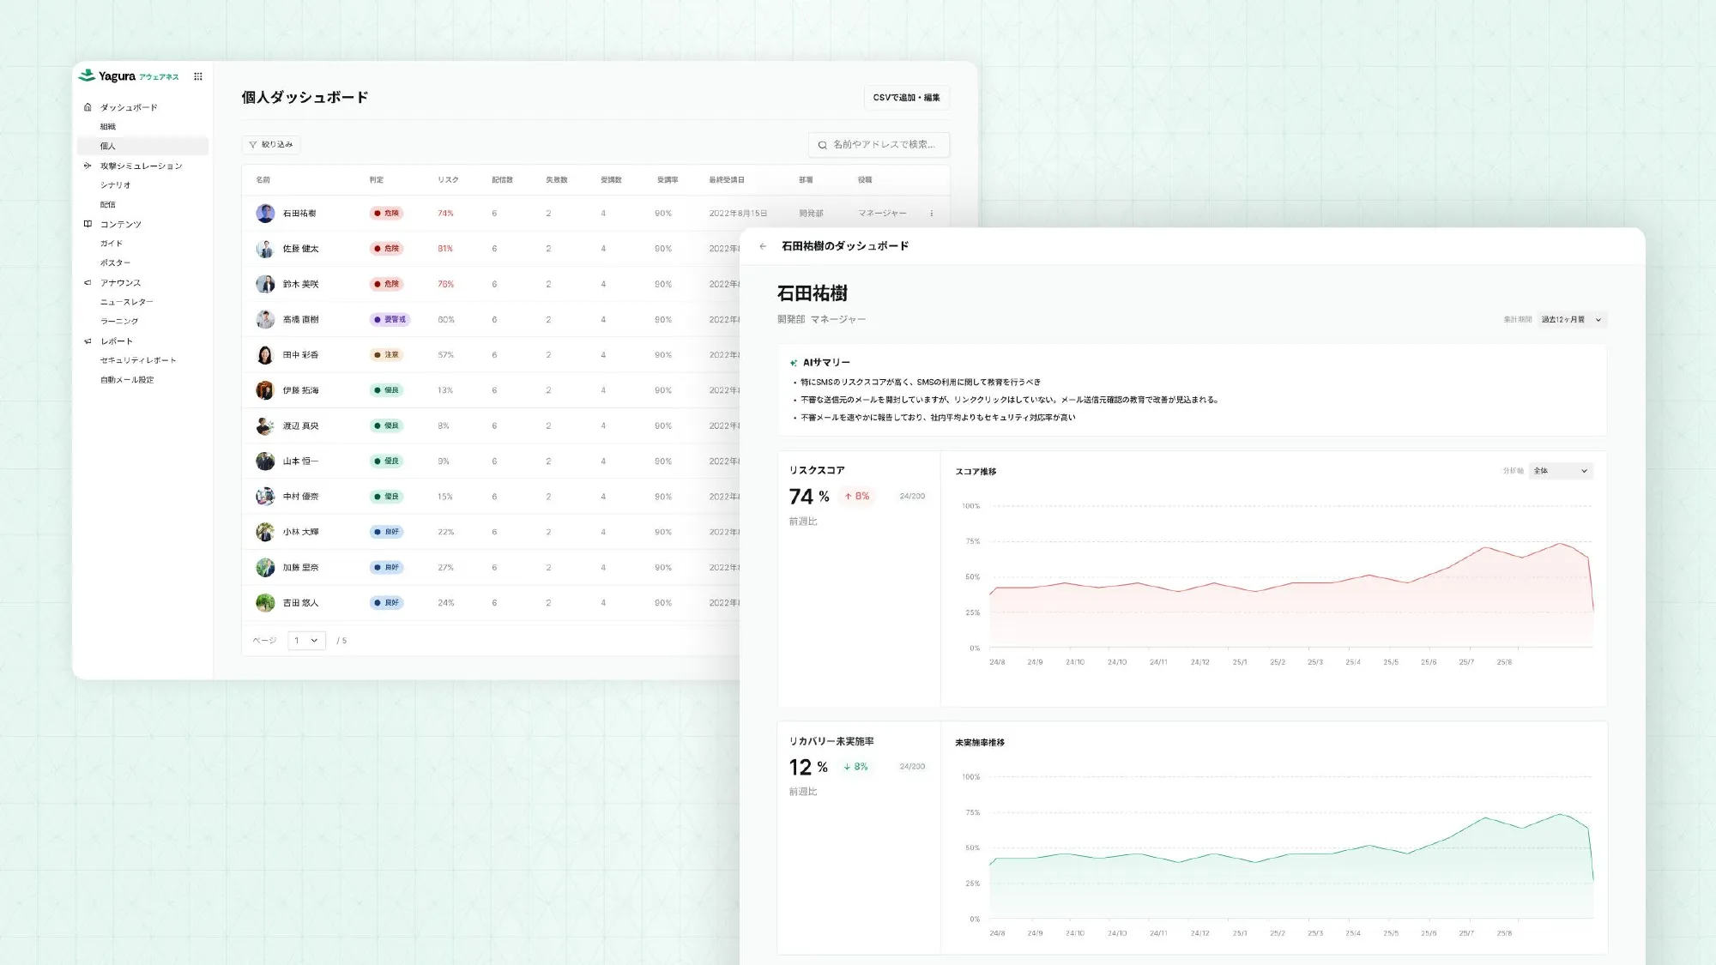Open the app grid icon beside Yagura logo

[x=198, y=76]
